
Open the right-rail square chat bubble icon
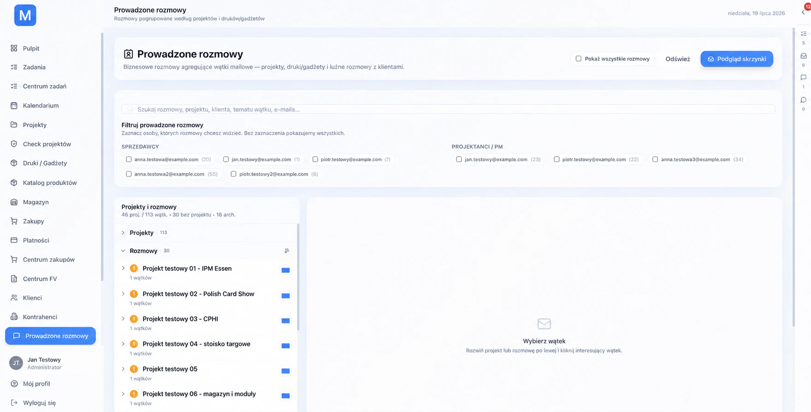pos(804,77)
